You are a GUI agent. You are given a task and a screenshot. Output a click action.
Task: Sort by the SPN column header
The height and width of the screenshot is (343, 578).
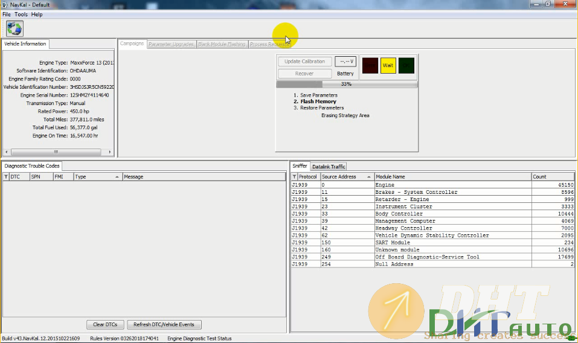[41, 177]
